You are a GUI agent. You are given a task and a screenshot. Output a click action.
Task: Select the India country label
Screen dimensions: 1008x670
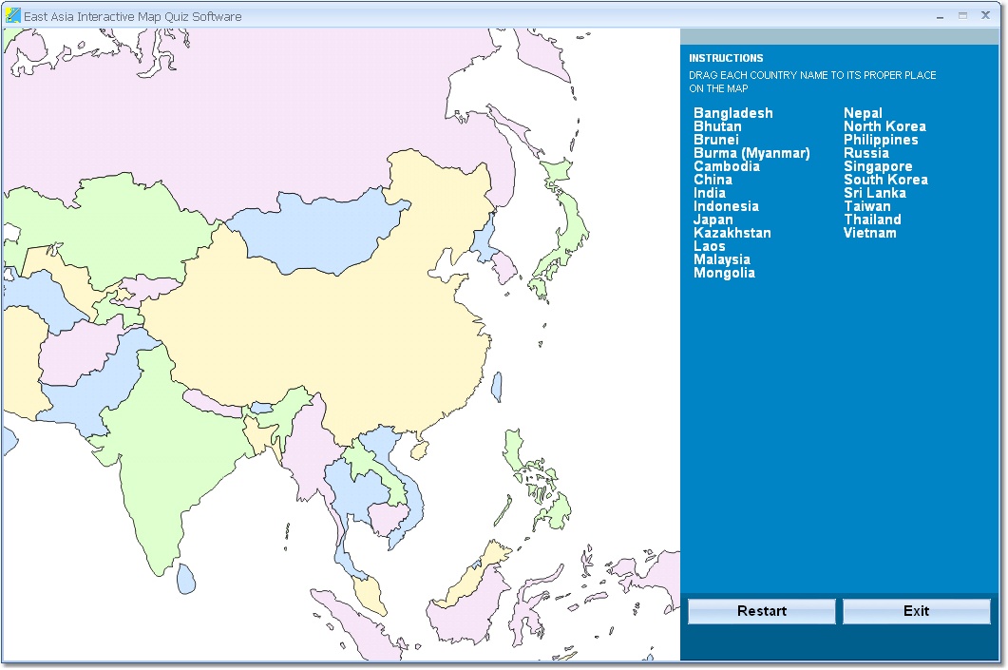point(709,193)
